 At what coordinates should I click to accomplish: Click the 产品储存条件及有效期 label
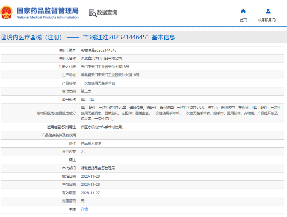tap(59, 135)
